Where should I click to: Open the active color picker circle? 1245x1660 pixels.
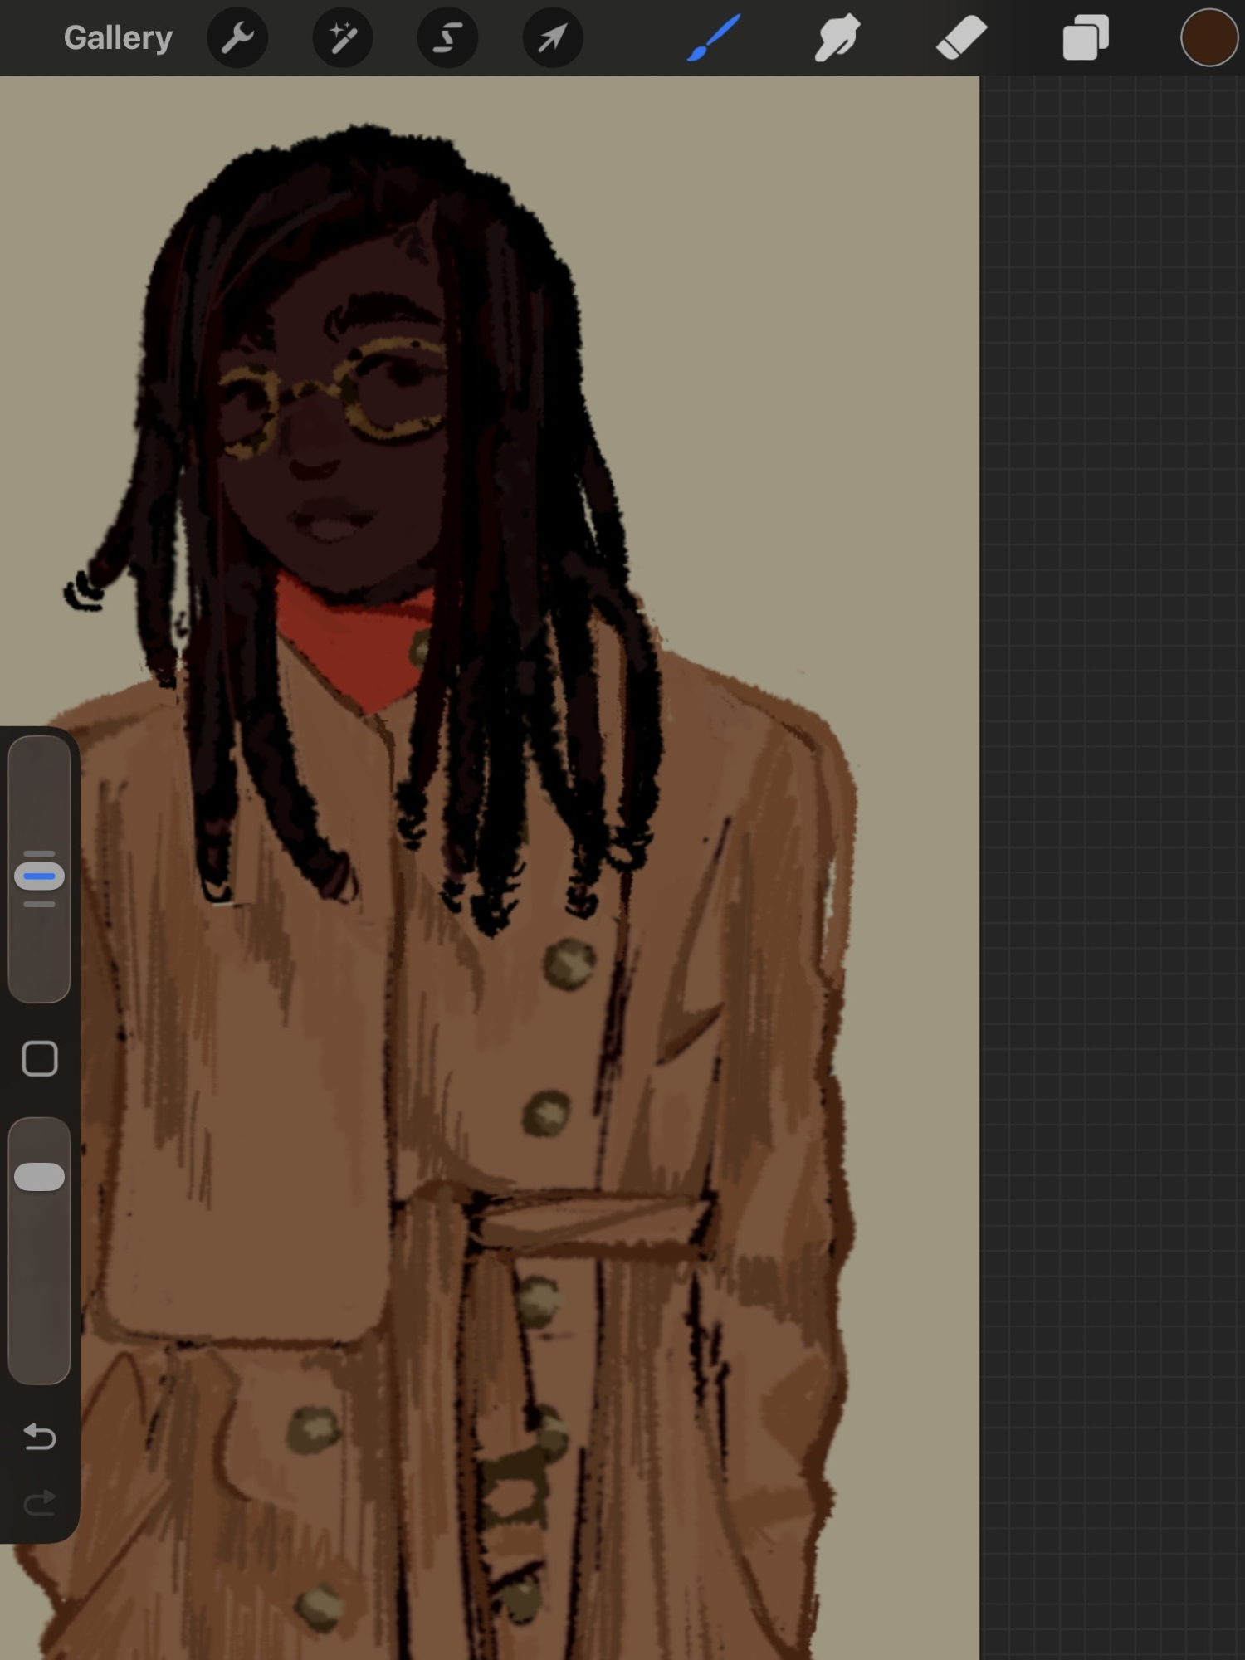[x=1208, y=37]
